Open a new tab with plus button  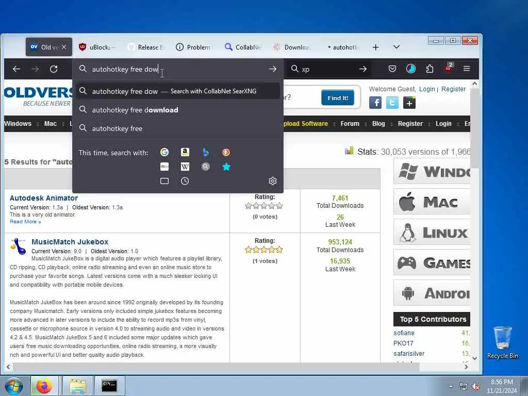point(376,47)
